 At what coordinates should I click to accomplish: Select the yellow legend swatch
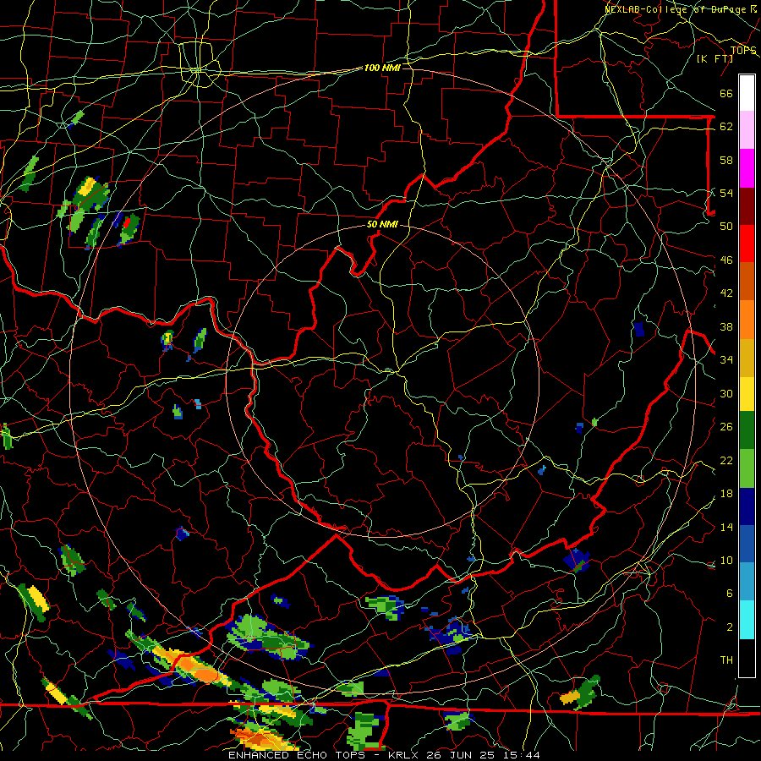[x=747, y=394]
